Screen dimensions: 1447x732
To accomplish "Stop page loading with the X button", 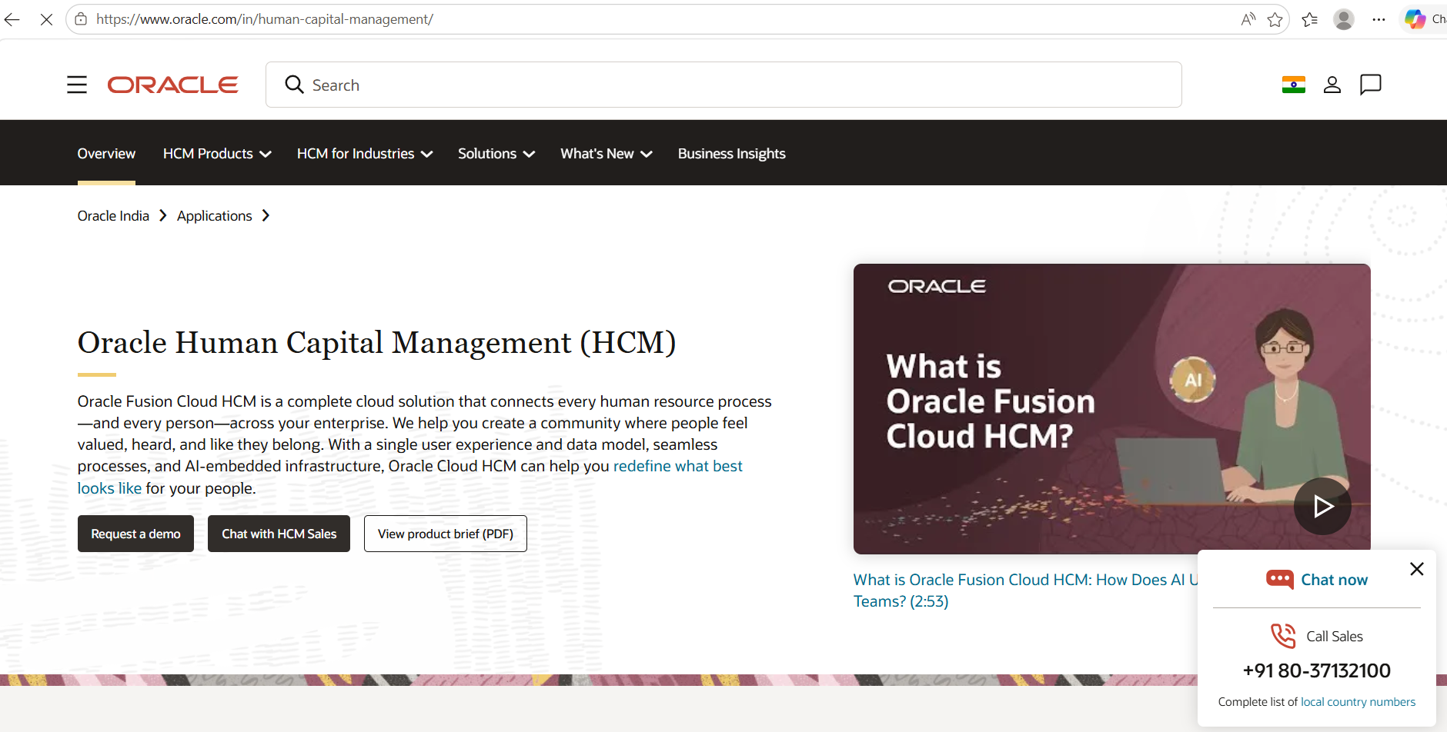I will (46, 19).
